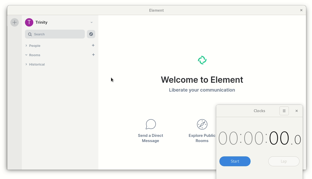This screenshot has width=312, height=179.
Task: Start the stopwatch in Clocks
Action: [235, 161]
